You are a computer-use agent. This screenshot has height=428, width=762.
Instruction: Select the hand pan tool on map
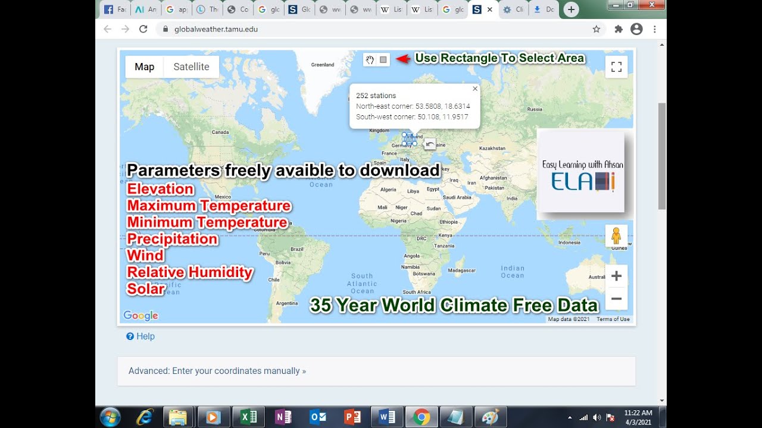point(370,59)
